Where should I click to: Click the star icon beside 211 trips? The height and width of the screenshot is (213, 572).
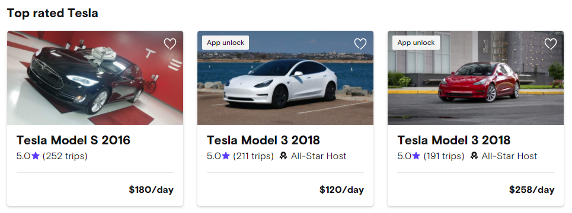(x=226, y=156)
